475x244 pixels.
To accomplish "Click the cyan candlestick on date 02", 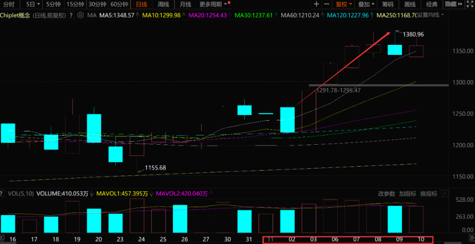I will tap(288, 120).
